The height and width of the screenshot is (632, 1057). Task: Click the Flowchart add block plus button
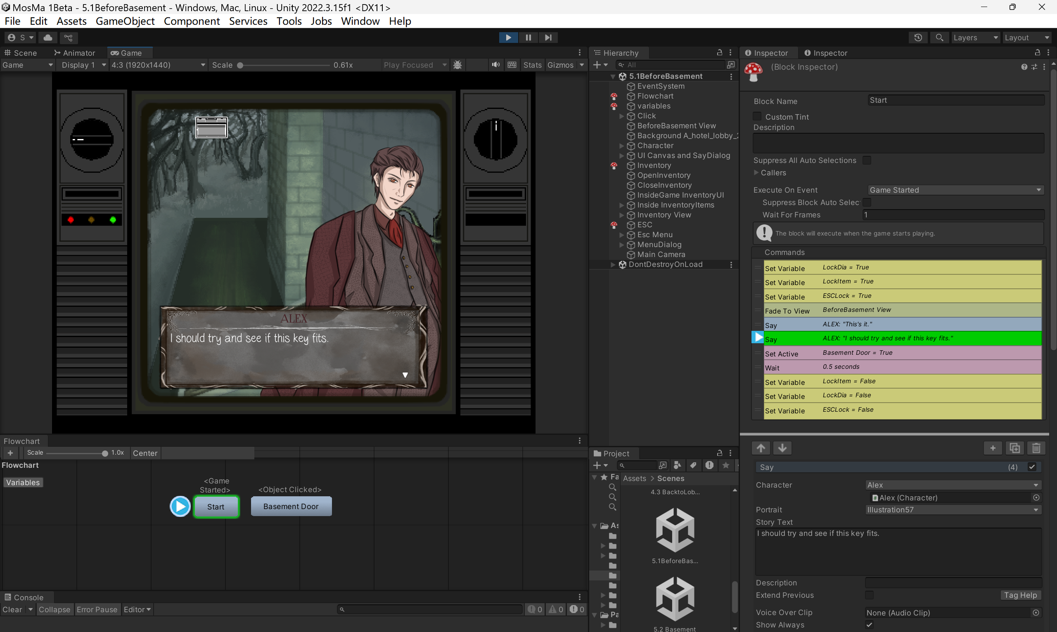click(x=10, y=453)
